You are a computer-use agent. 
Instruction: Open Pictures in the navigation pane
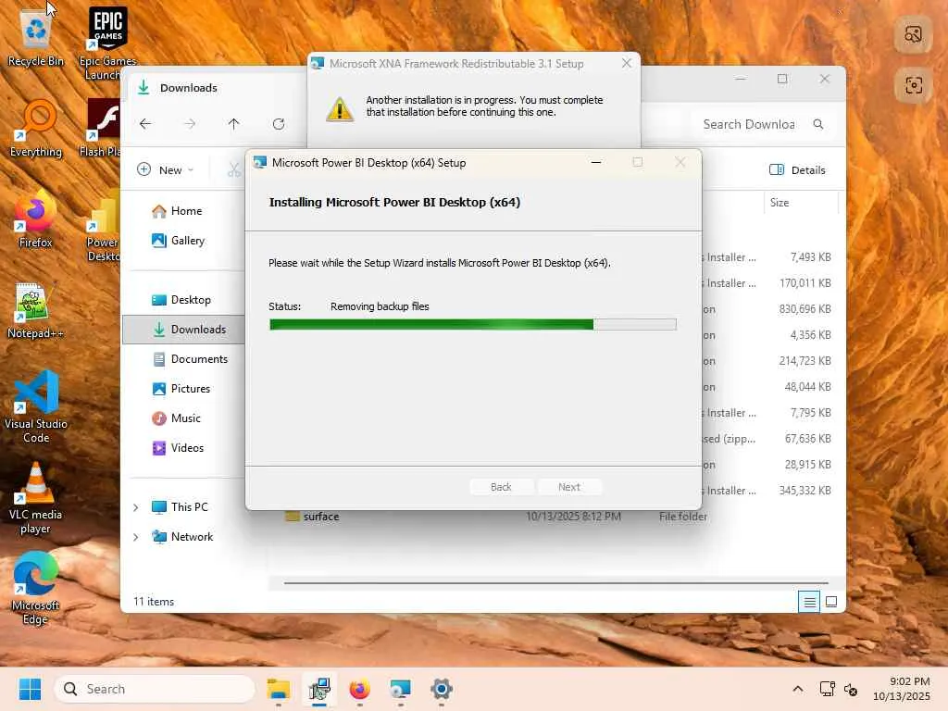pyautogui.click(x=191, y=389)
